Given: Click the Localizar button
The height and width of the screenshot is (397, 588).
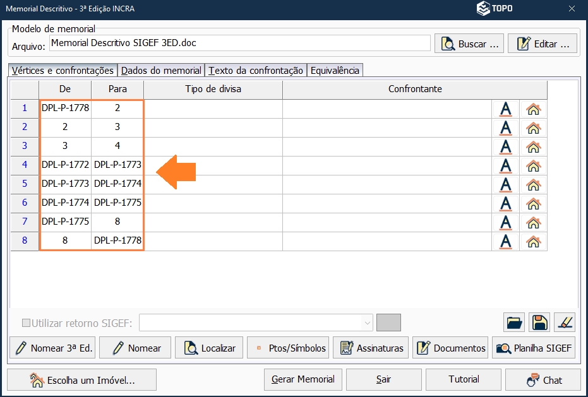Looking at the screenshot, I should [x=209, y=348].
